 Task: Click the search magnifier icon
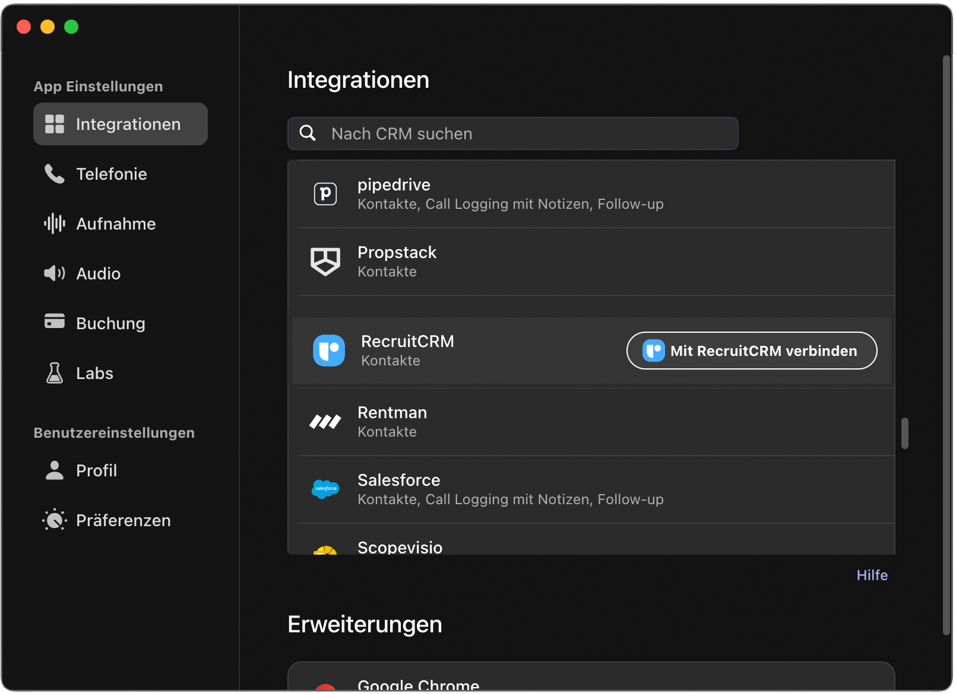(x=308, y=133)
